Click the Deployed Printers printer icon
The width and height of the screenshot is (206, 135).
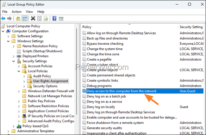19,56
